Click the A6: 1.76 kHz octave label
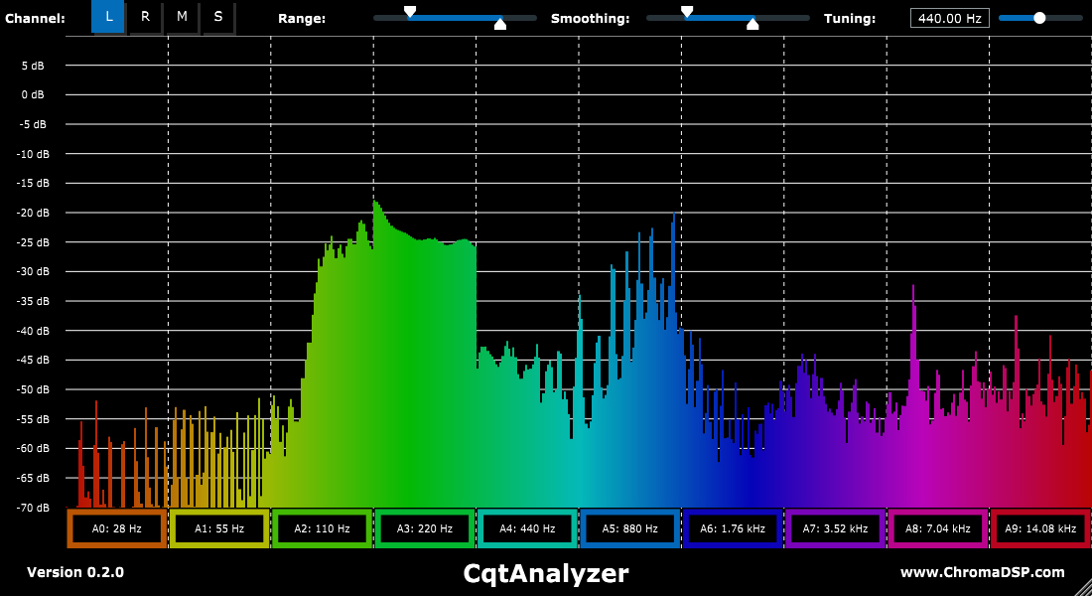This screenshot has width=1092, height=596. 733,528
